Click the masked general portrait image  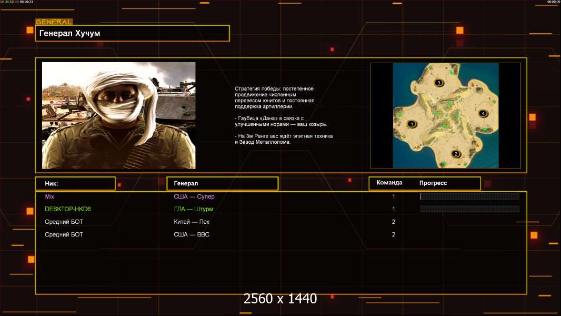(118, 115)
